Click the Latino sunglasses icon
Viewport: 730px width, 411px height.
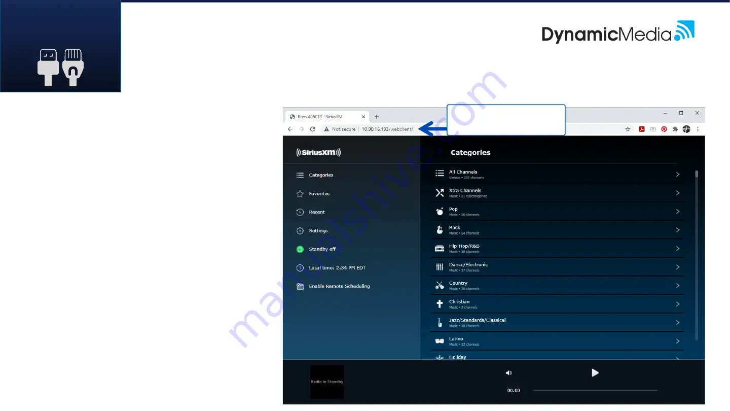[440, 341]
